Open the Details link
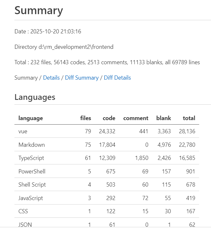Viewport: 211px width, 228px height. [x=51, y=78]
